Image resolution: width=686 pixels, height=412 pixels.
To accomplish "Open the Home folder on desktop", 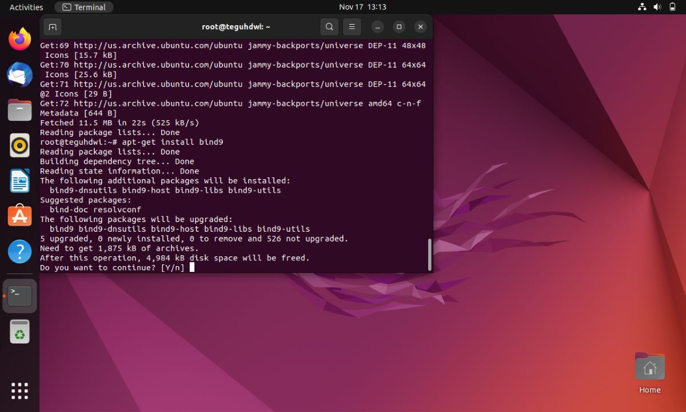I will pyautogui.click(x=649, y=373).
